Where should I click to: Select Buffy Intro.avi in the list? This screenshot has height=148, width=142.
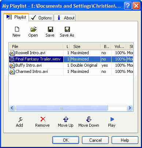click(29, 65)
